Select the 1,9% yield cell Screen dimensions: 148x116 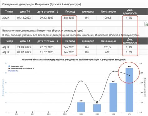pos(129,18)
